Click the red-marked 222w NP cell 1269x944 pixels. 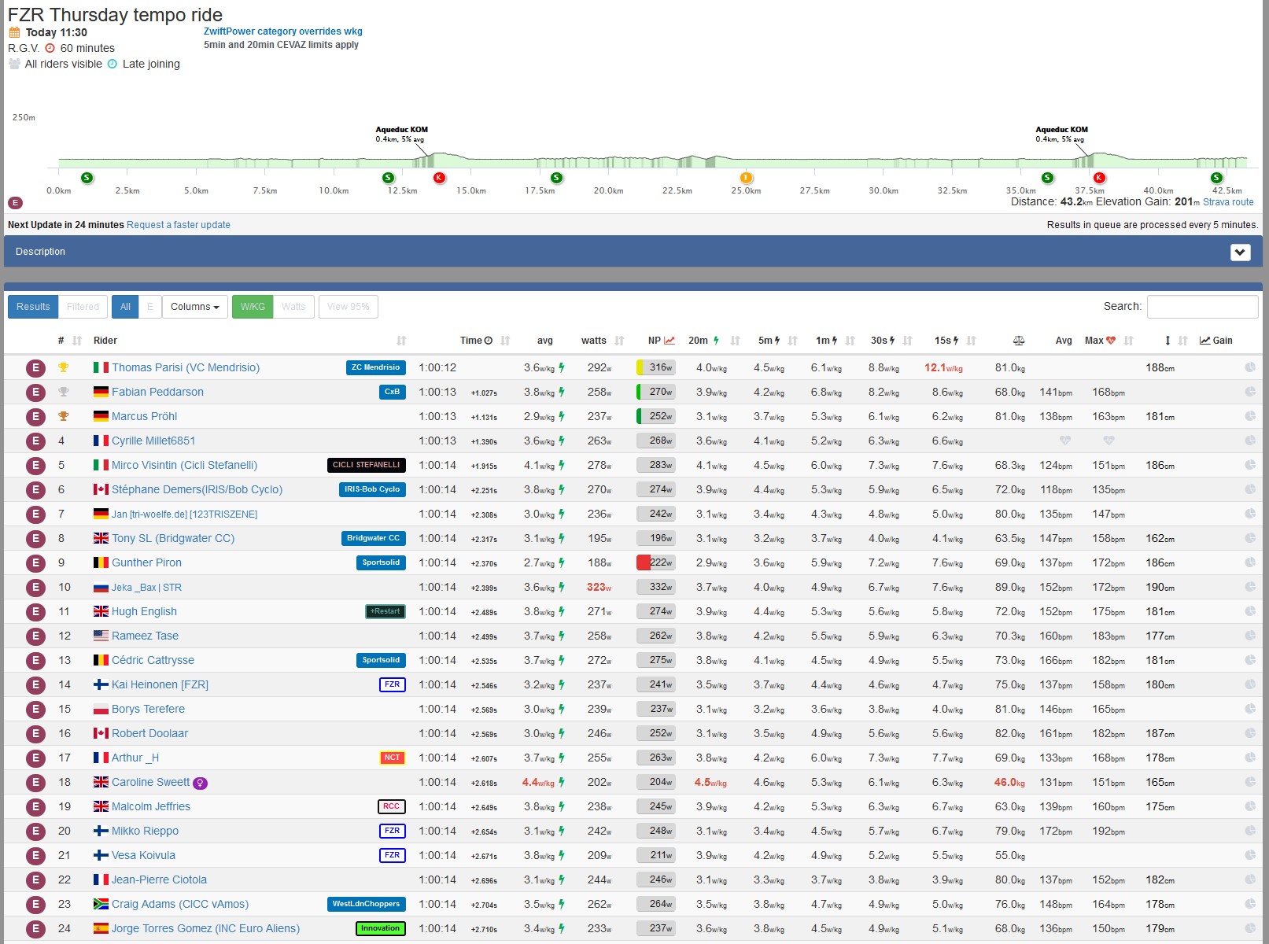click(x=656, y=562)
